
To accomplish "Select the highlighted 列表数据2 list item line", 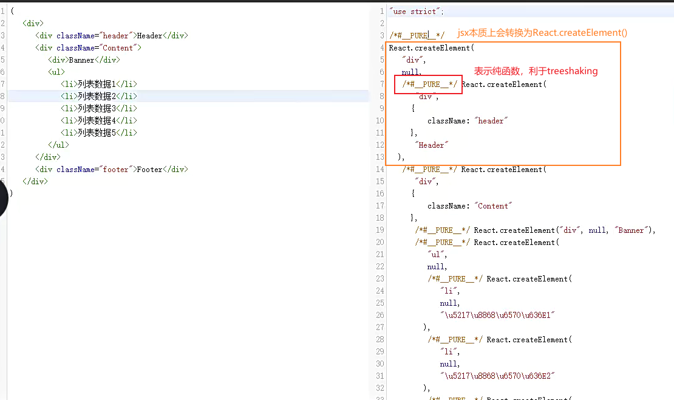I will (99, 96).
